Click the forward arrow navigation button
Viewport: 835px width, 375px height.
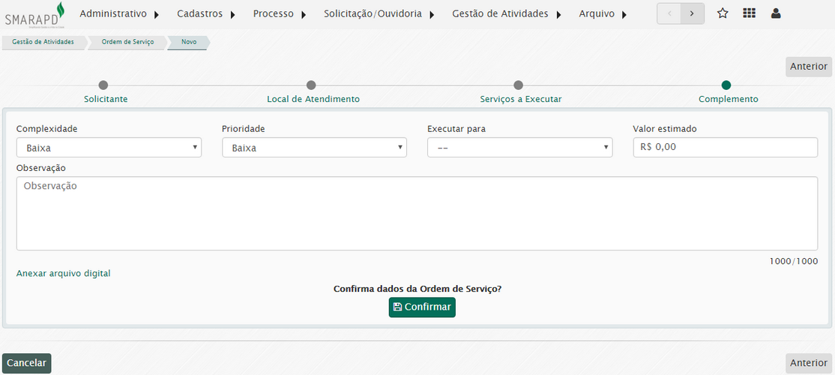[x=693, y=13]
